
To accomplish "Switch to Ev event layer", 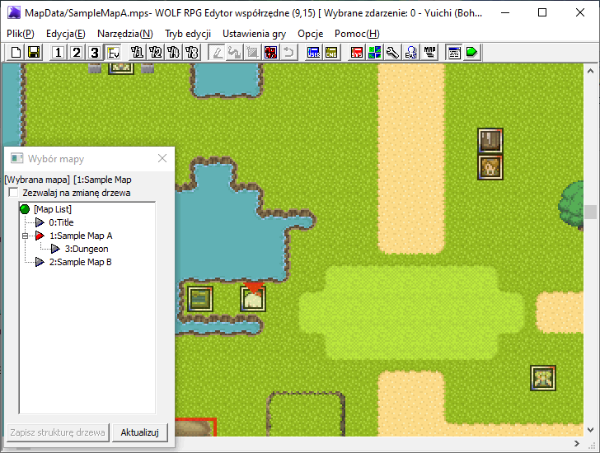I will click(113, 53).
